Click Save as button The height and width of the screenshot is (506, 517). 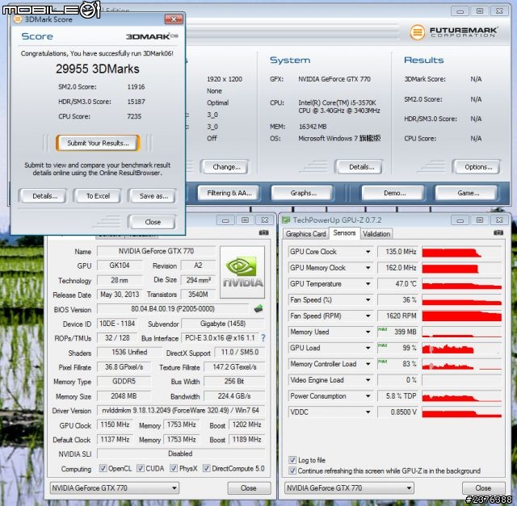coord(153,196)
